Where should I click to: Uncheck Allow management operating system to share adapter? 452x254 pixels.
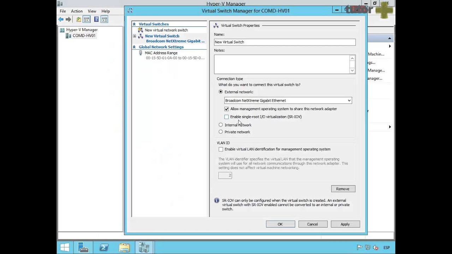pyautogui.click(x=226, y=109)
